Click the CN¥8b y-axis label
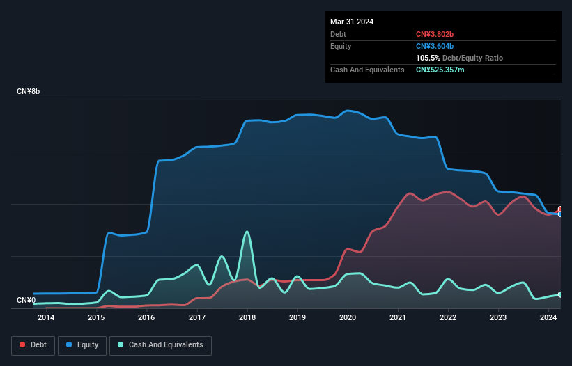This screenshot has width=572, height=366. coord(28,91)
